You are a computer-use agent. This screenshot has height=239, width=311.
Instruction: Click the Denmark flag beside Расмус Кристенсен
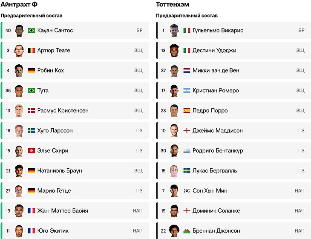[x=32, y=111]
